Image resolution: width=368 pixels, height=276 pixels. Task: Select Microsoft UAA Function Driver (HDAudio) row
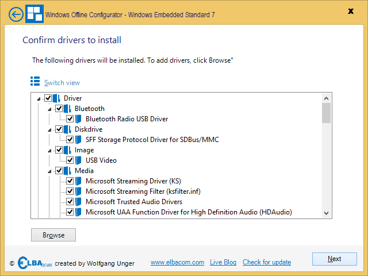point(189,212)
